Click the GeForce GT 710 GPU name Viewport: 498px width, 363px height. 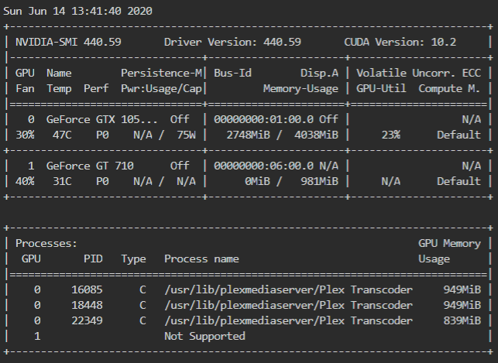[x=90, y=166]
